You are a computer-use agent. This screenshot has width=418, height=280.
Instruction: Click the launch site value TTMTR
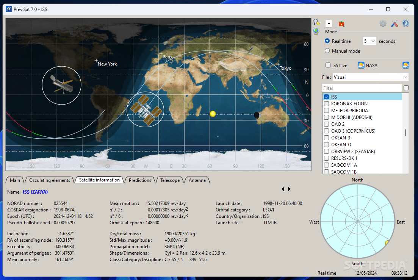(x=270, y=223)
